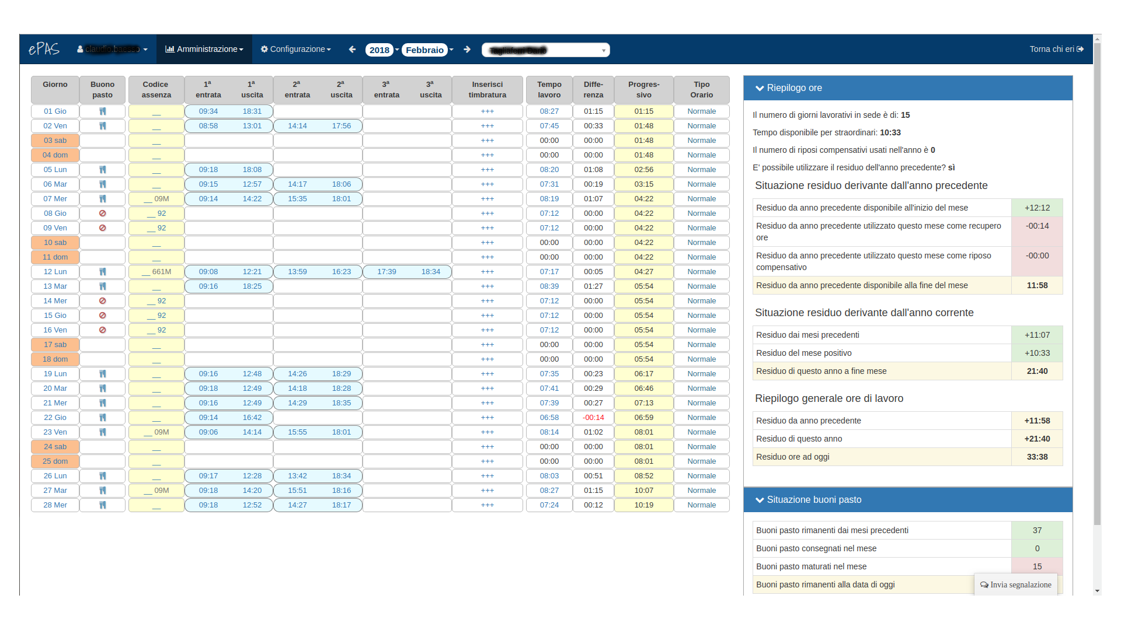The height and width of the screenshot is (630, 1121).
Task: Click meal voucher icon for 02 Ven
Action: tap(102, 126)
